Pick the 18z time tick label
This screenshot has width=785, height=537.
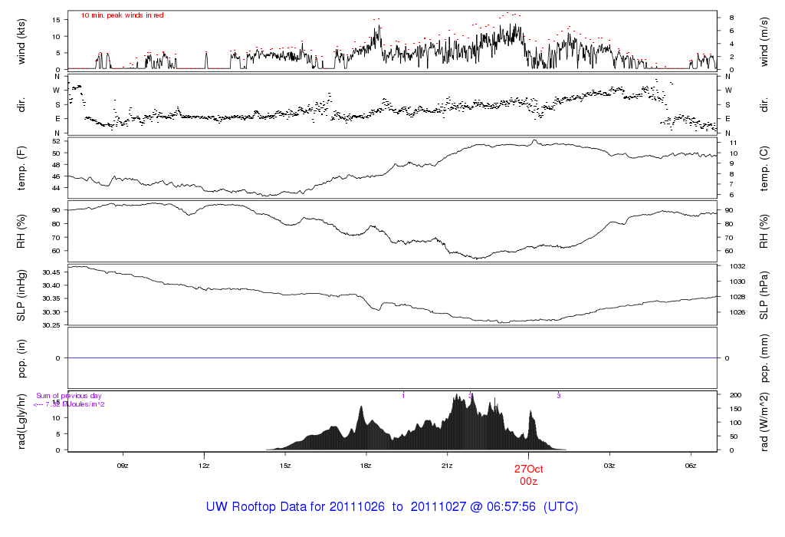366,465
